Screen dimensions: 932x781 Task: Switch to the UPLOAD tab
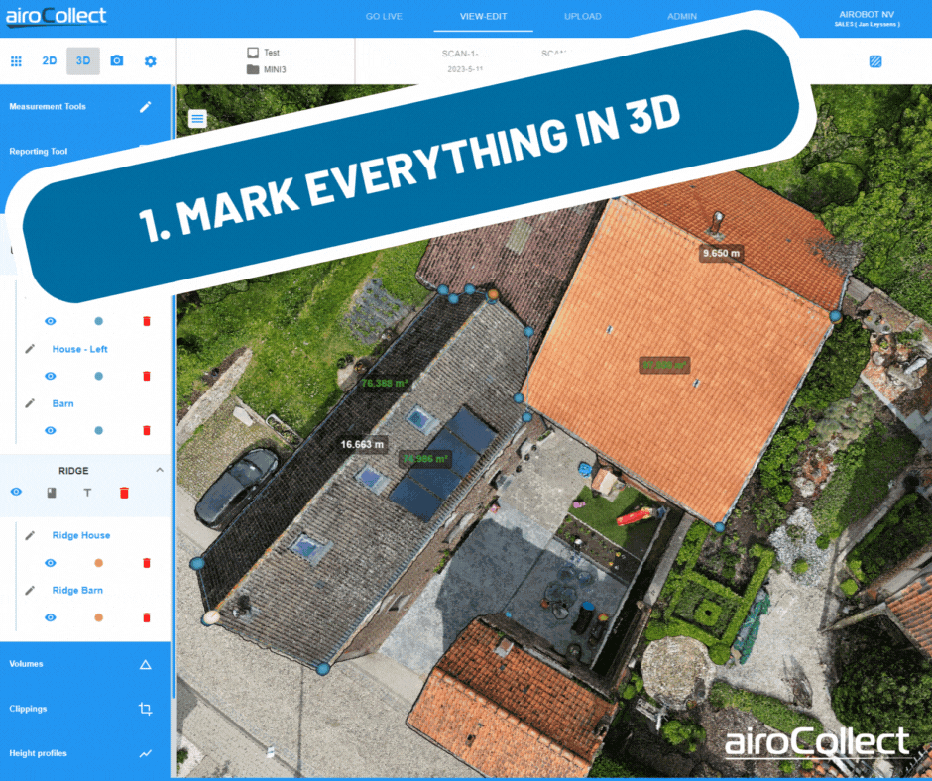tap(583, 17)
